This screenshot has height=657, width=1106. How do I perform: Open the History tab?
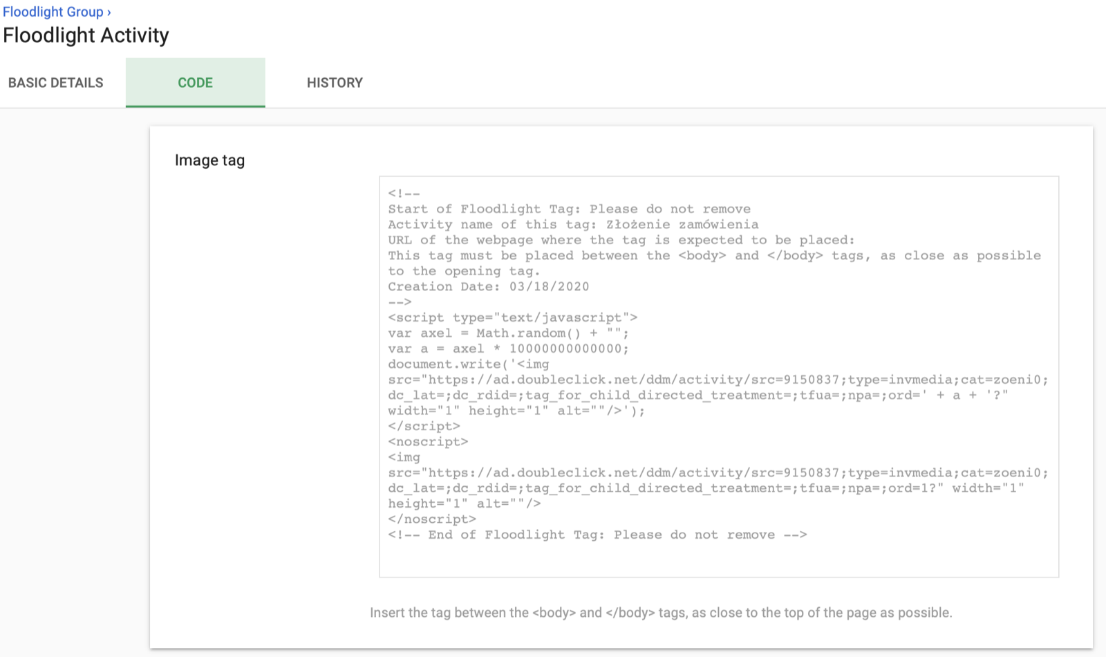point(335,83)
